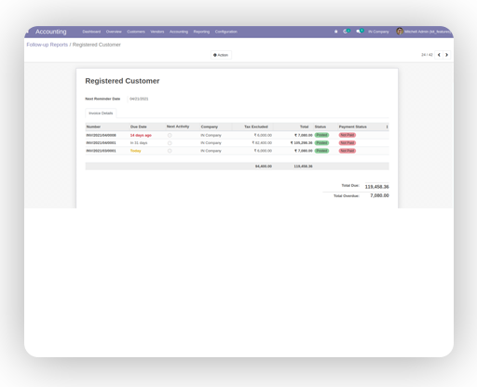Click IN Company cell in 'In 31 days' row
477x387 pixels.
coord(211,143)
